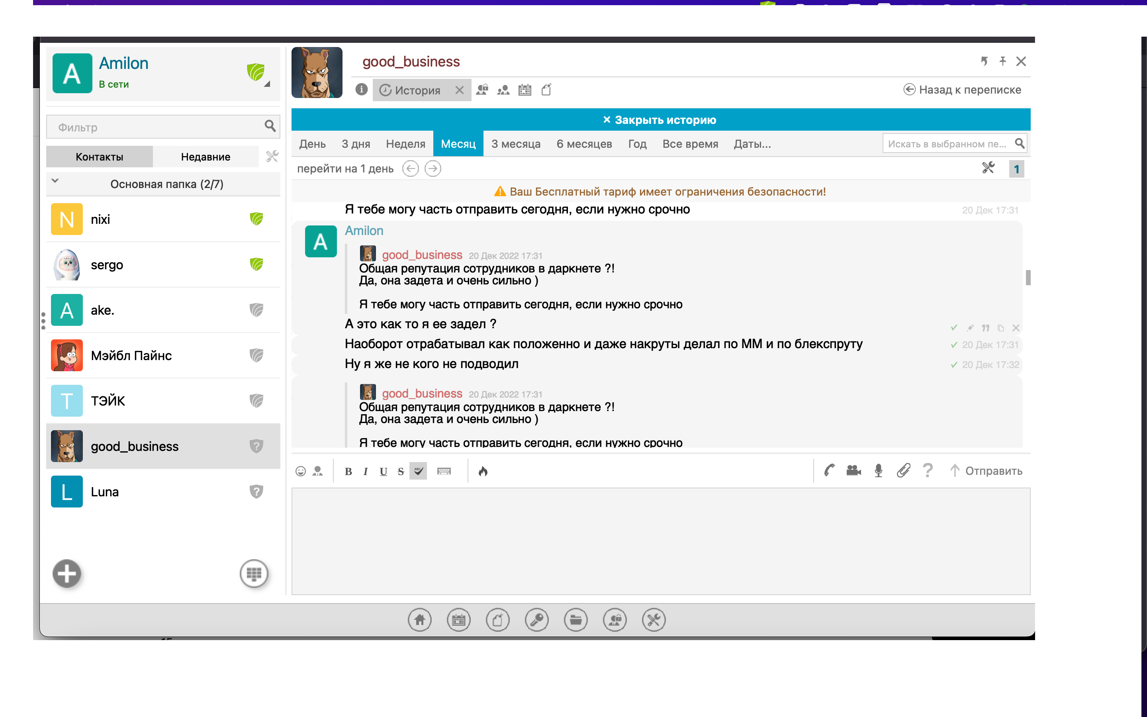Toggle the spell check button
1147x717 pixels.
click(x=418, y=471)
